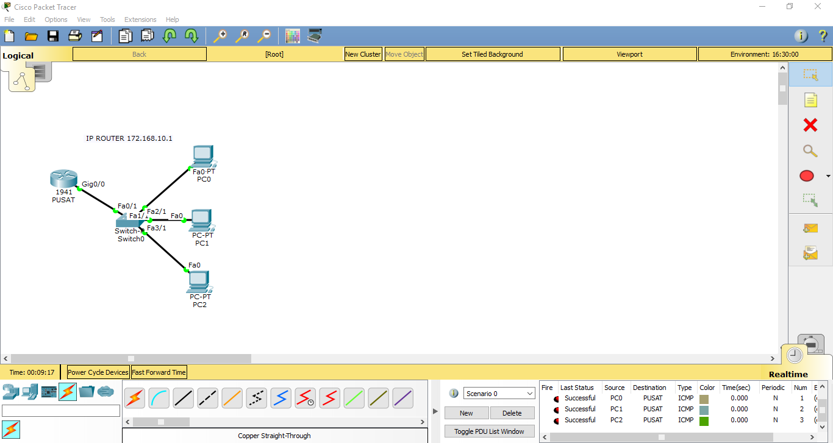833x443 pixels.
Task: Open the Extensions menu
Action: pyautogui.click(x=140, y=19)
